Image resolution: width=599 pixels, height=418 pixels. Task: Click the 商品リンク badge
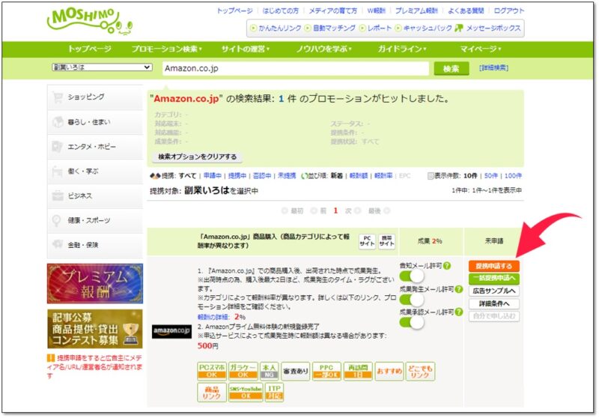[212, 393]
